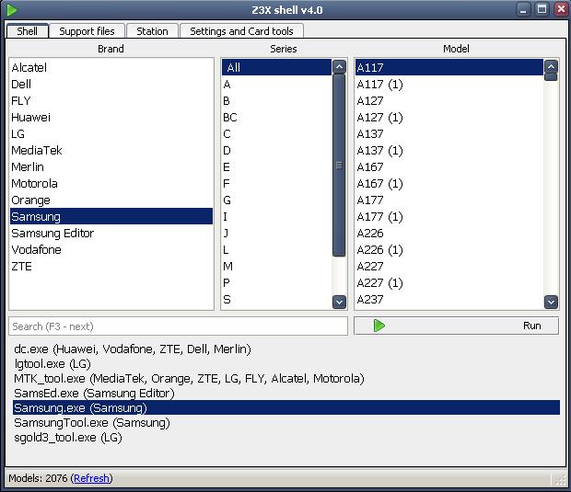Select model A137 (1)

tap(449, 150)
